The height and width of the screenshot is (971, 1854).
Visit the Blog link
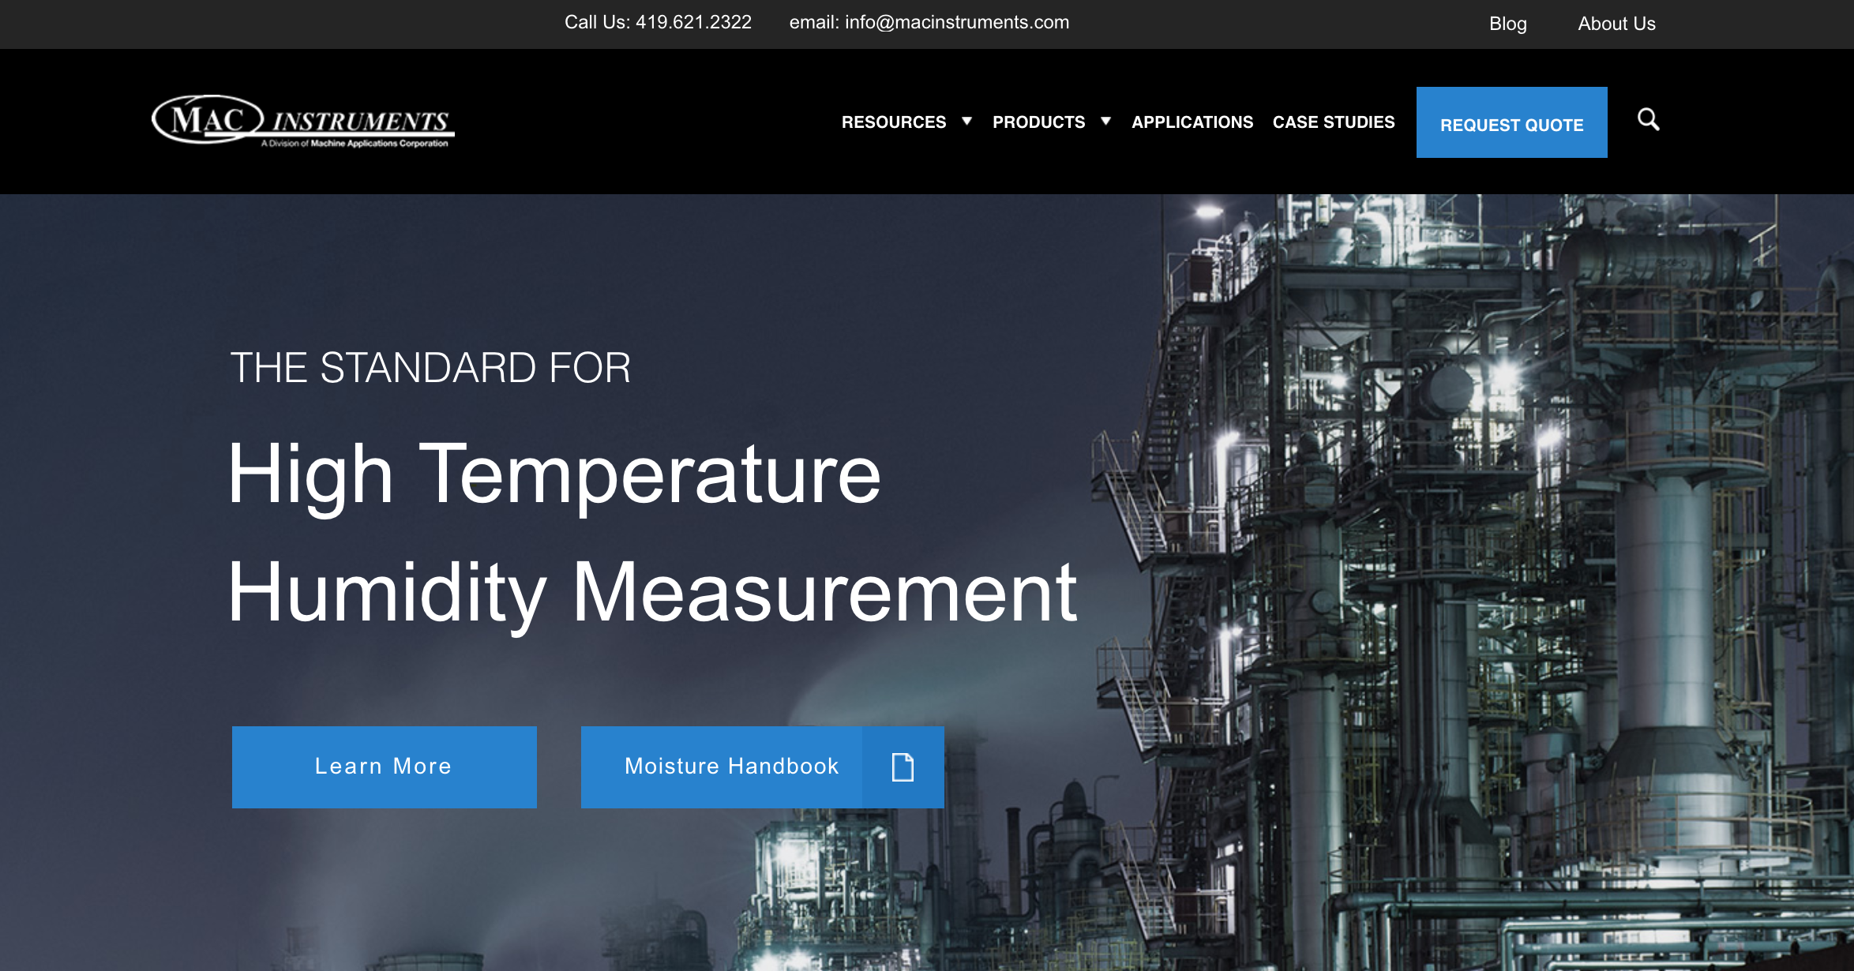tap(1508, 24)
